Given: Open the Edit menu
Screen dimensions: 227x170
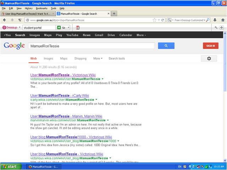Looking at the screenshot, I should (11, 8).
